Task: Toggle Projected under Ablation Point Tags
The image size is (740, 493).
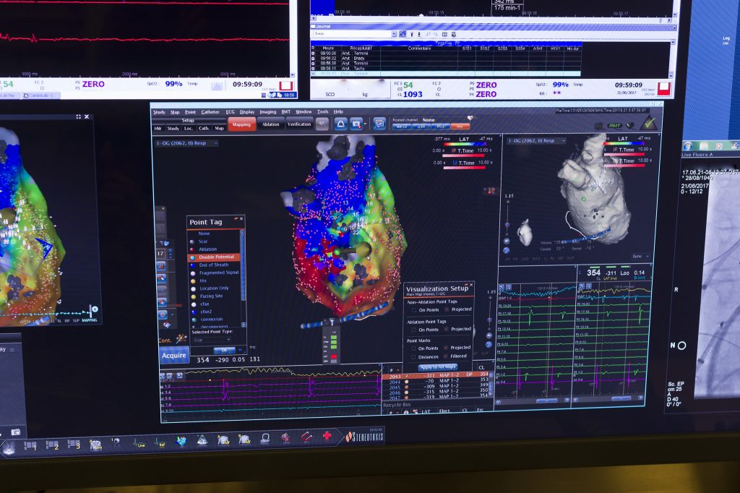Action: pyautogui.click(x=446, y=329)
